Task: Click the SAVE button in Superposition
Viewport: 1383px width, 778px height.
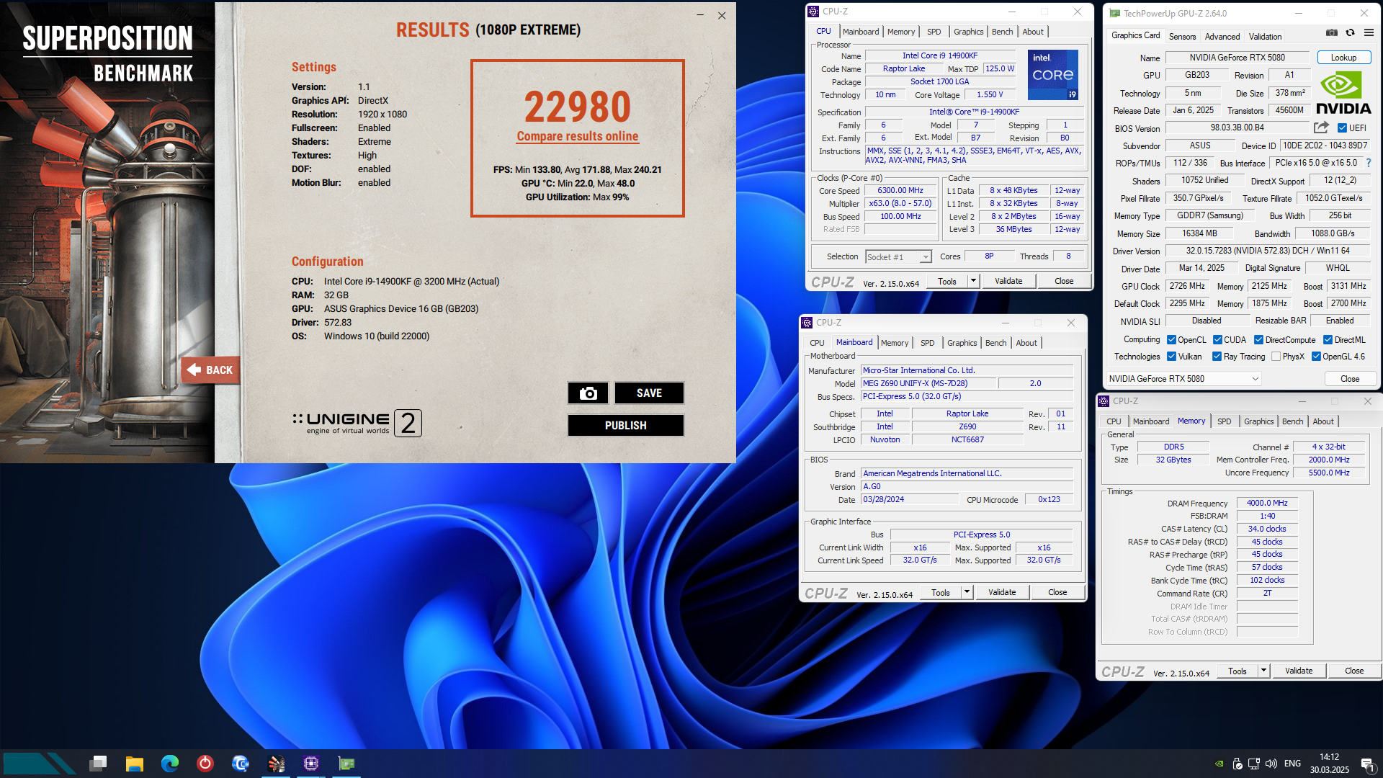Action: tap(649, 393)
